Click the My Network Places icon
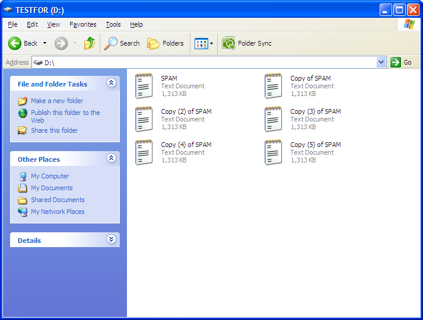The width and height of the screenshot is (423, 320). pos(23,212)
